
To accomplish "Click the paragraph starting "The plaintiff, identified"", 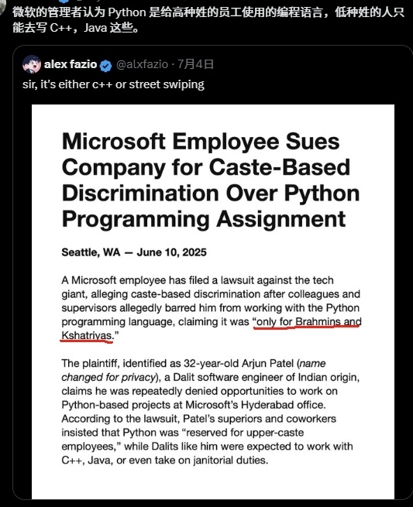I will 211,412.
